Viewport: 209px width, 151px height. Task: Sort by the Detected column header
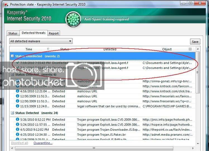pos(110,49)
